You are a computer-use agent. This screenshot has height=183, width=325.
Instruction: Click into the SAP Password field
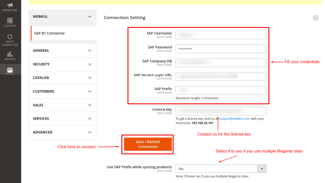221,49
